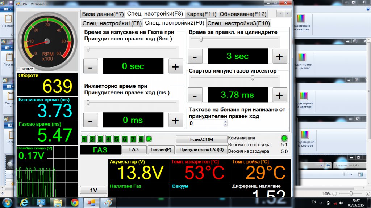Screen dimensions: 371x208
Task: Click Търсене на GAS search box in background
Action: tap(350, 165)
